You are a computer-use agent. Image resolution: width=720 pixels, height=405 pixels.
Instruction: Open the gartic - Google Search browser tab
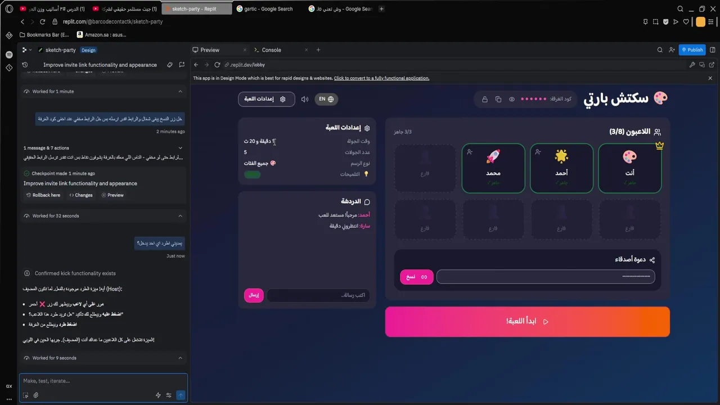[268, 9]
